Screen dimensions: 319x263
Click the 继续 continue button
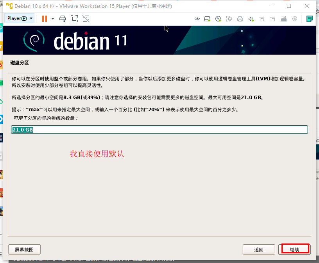click(x=295, y=249)
